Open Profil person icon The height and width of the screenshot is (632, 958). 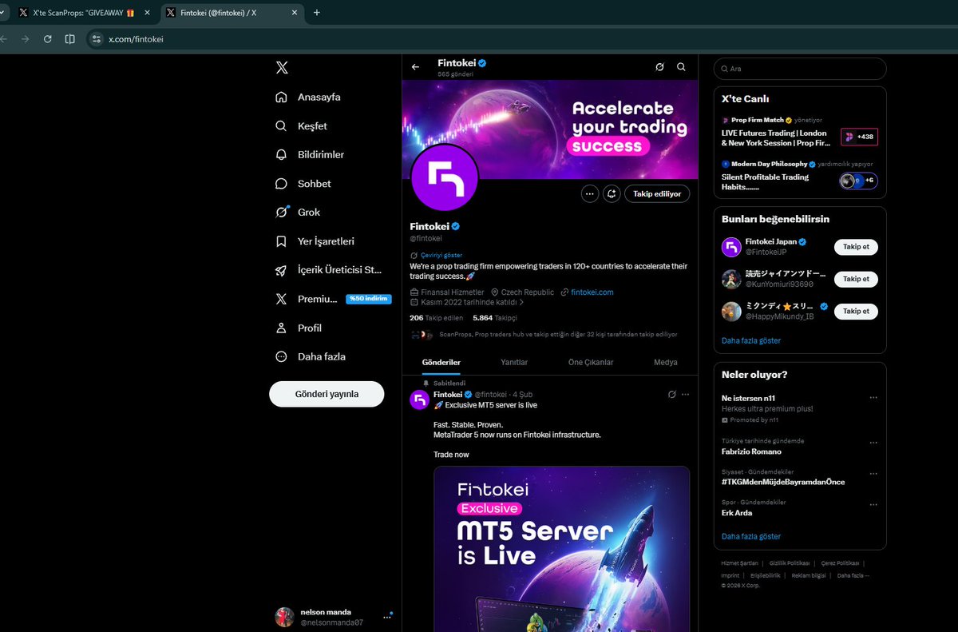281,328
